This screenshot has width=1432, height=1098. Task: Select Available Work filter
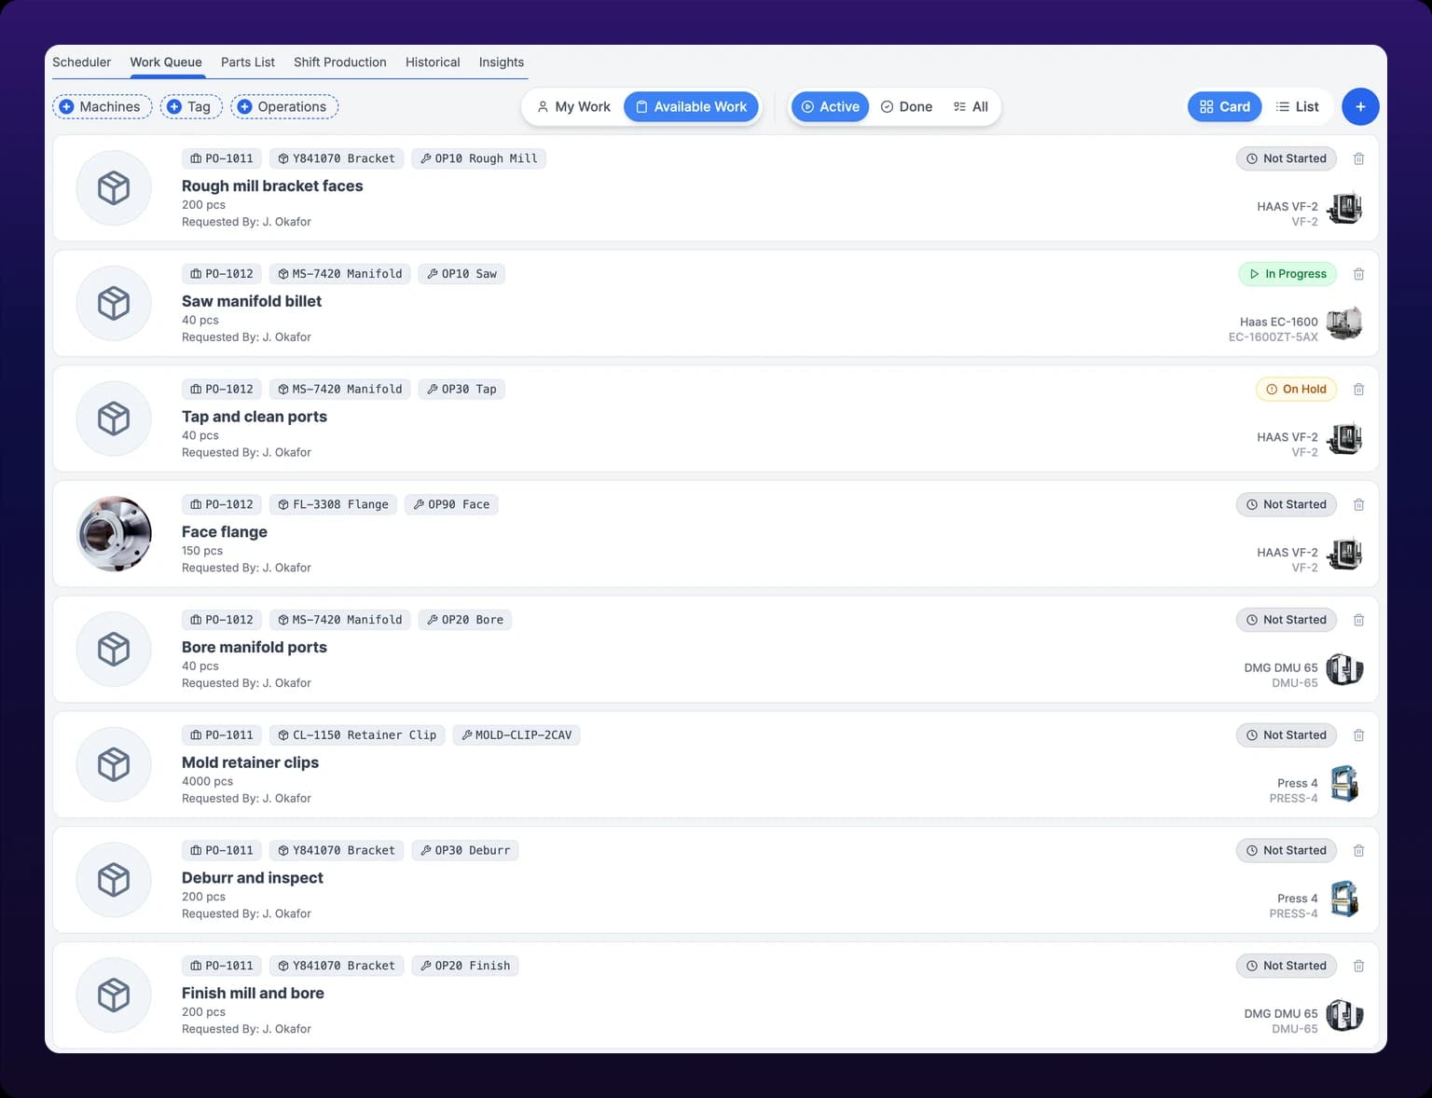[x=691, y=106]
